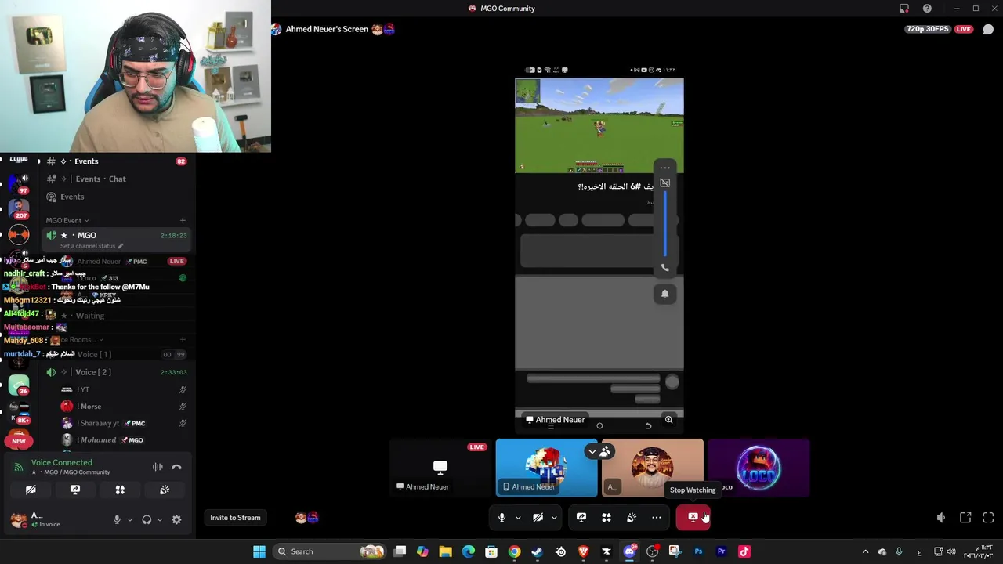Open Discord inbox icon in title bar
Image resolution: width=1003 pixels, height=564 pixels.
point(904,9)
